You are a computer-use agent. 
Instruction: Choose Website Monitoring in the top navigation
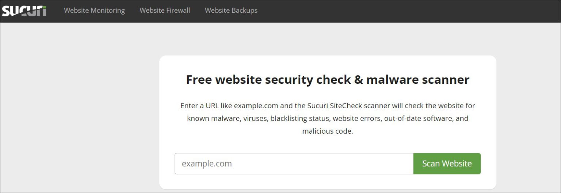pyautogui.click(x=94, y=11)
